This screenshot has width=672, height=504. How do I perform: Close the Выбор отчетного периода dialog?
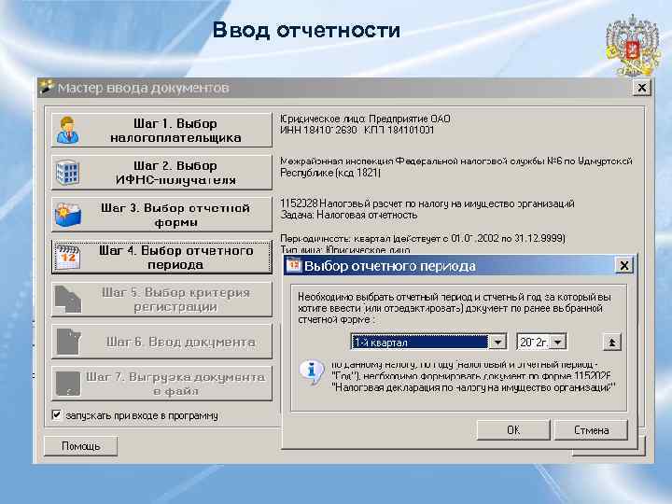624,266
